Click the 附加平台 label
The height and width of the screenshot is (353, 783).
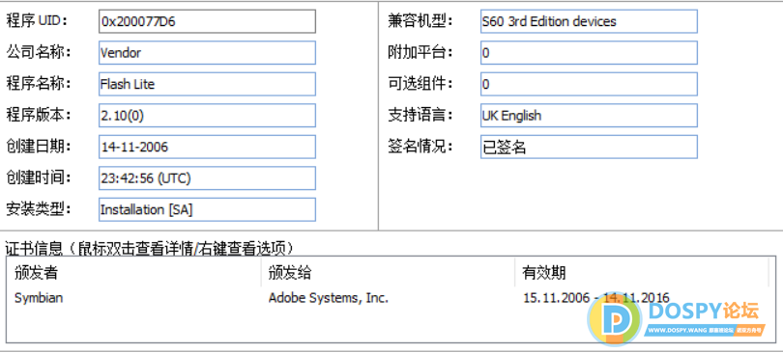click(420, 52)
